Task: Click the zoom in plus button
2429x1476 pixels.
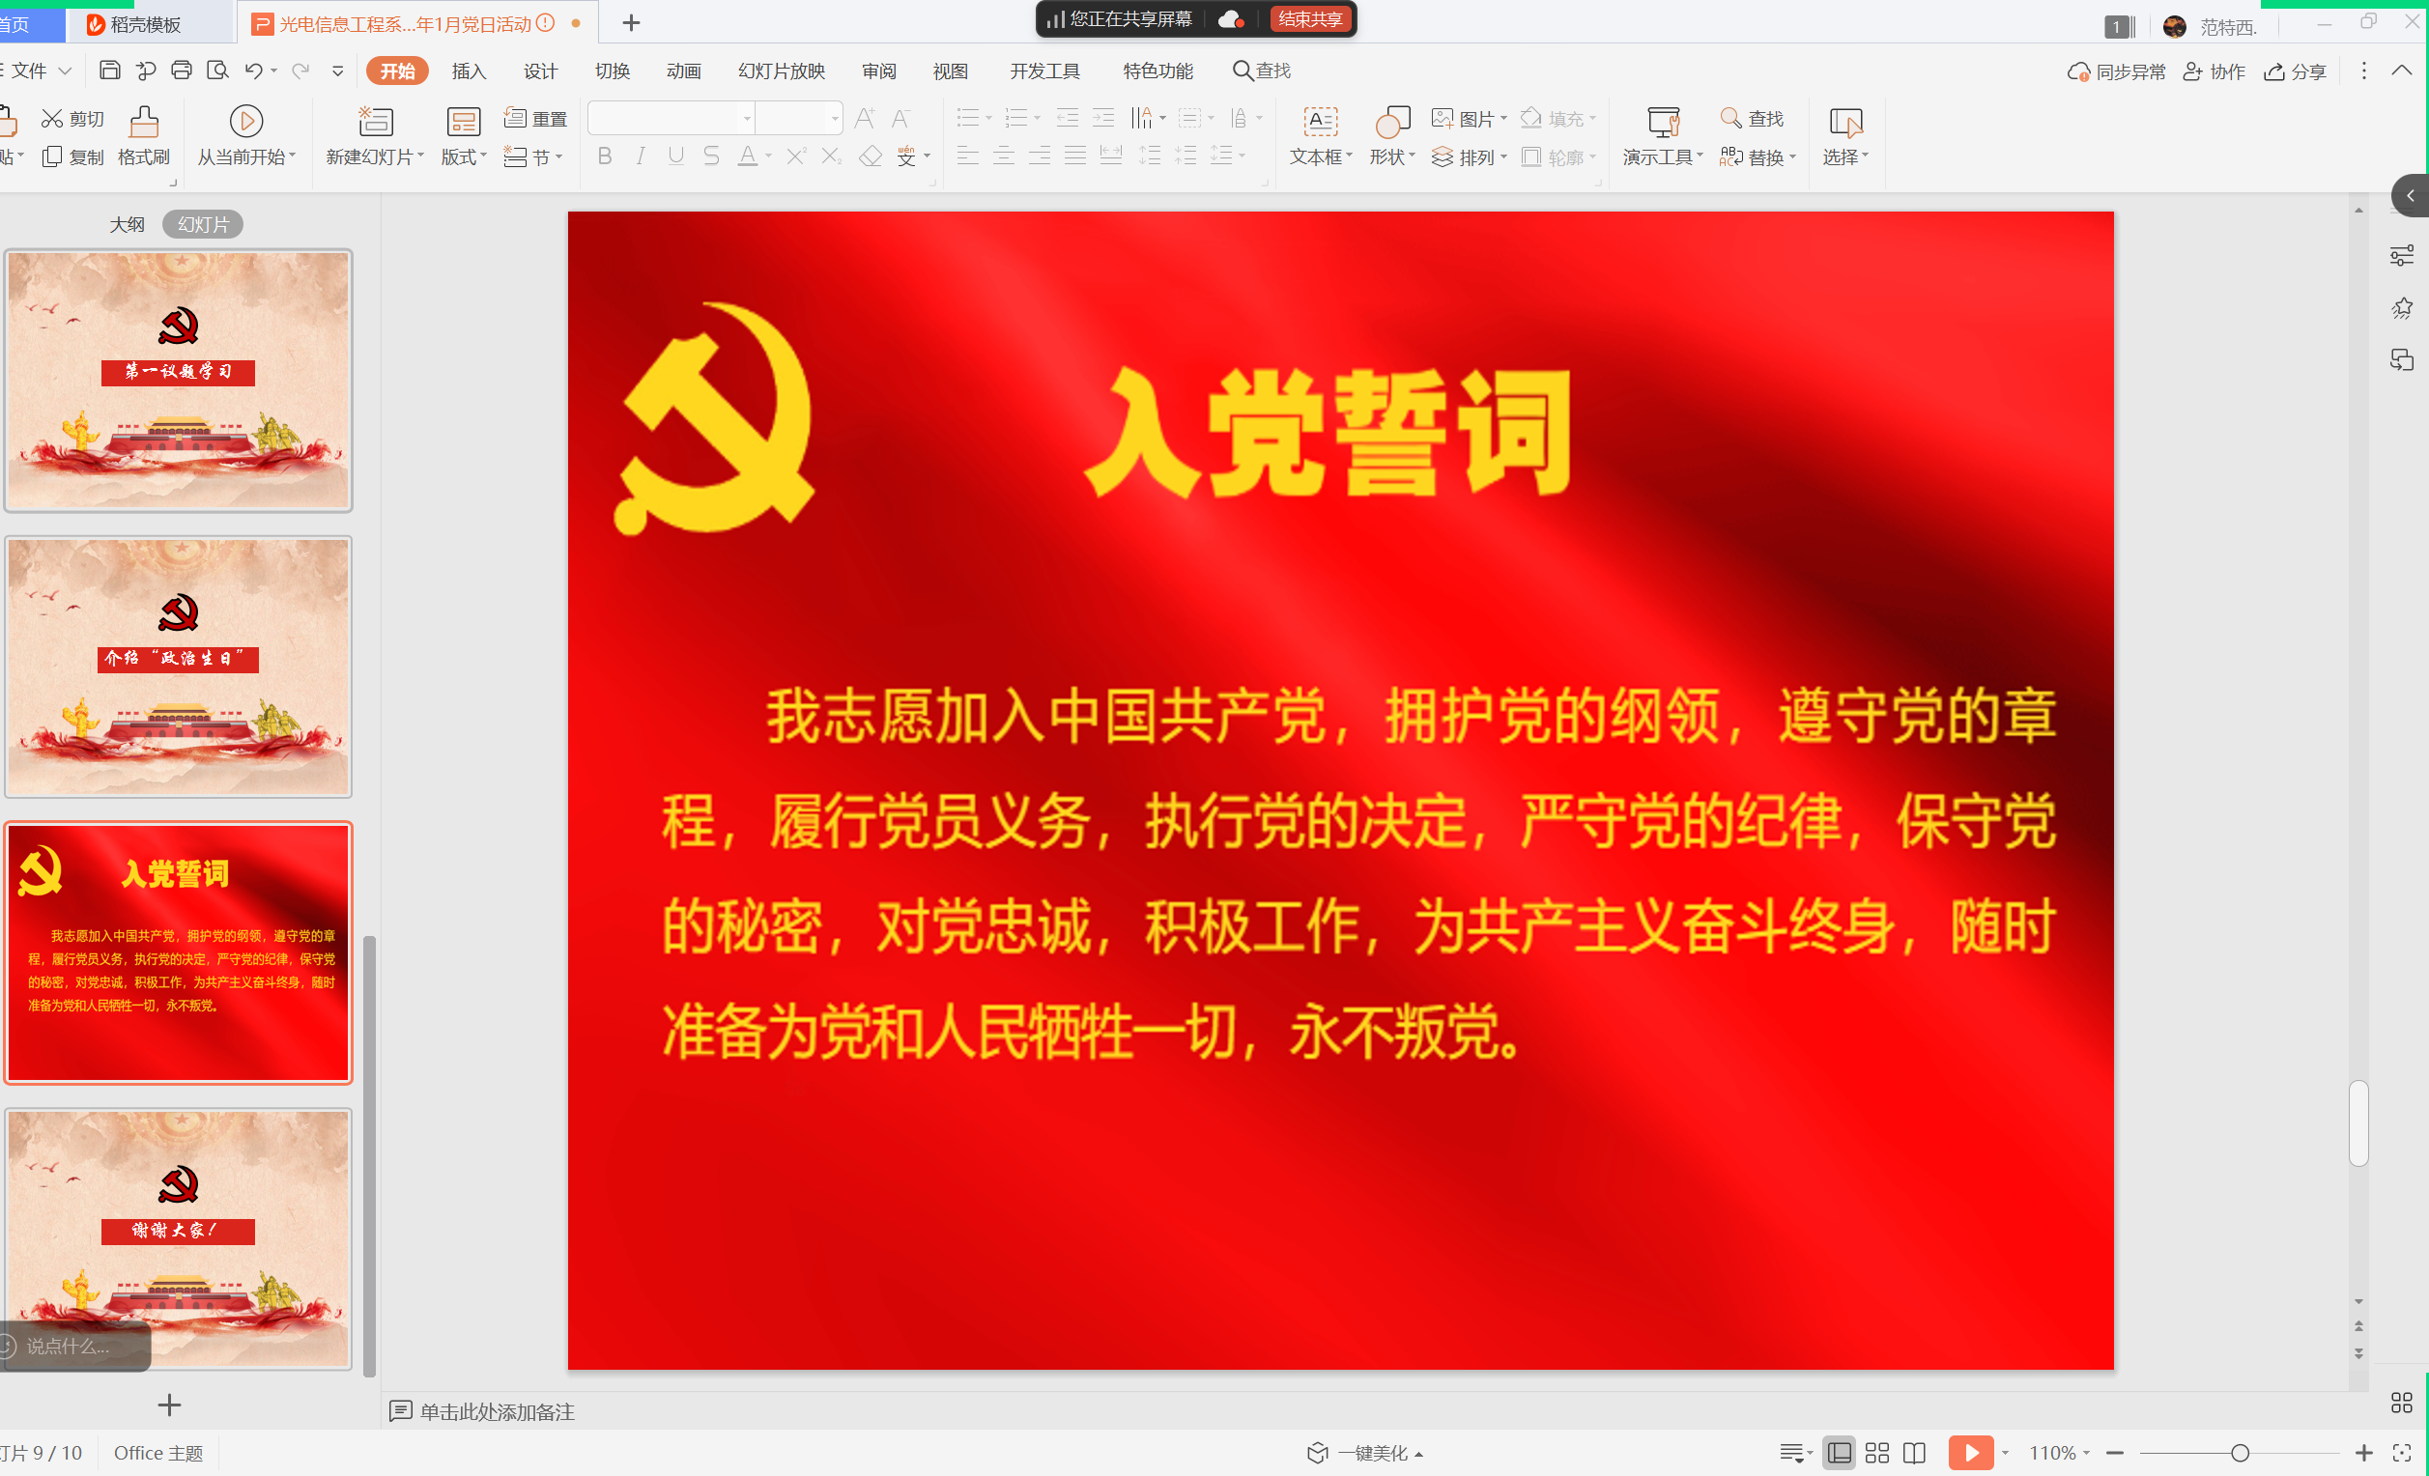Action: point(2364,1453)
